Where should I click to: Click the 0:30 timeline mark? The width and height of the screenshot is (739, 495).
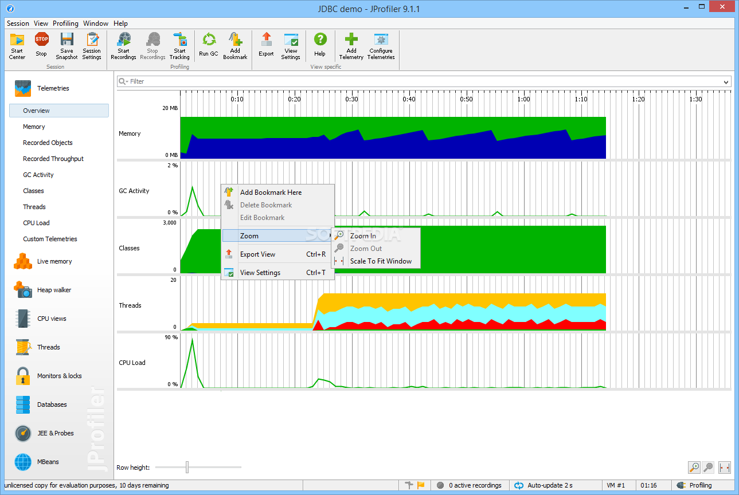tap(351, 99)
